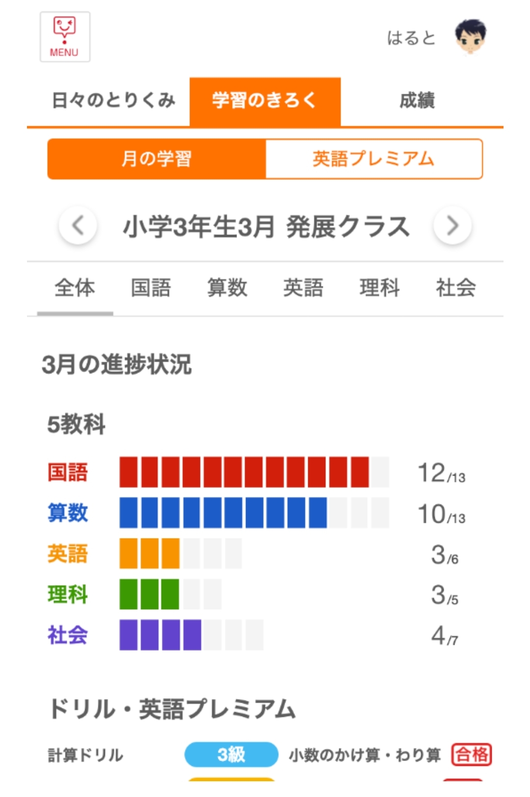Image resolution: width=530 pixels, height=797 pixels.
Task: Tap the はると profile avatar
Action: click(x=470, y=37)
